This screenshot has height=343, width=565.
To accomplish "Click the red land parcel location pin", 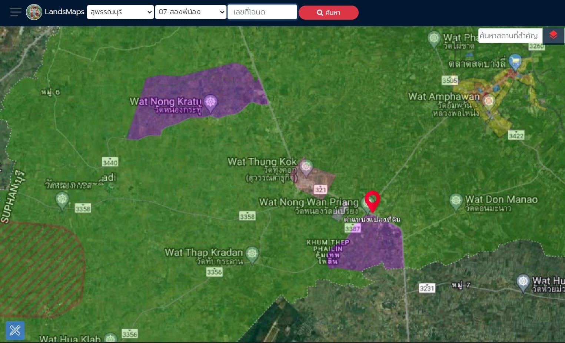I will pyautogui.click(x=372, y=201).
